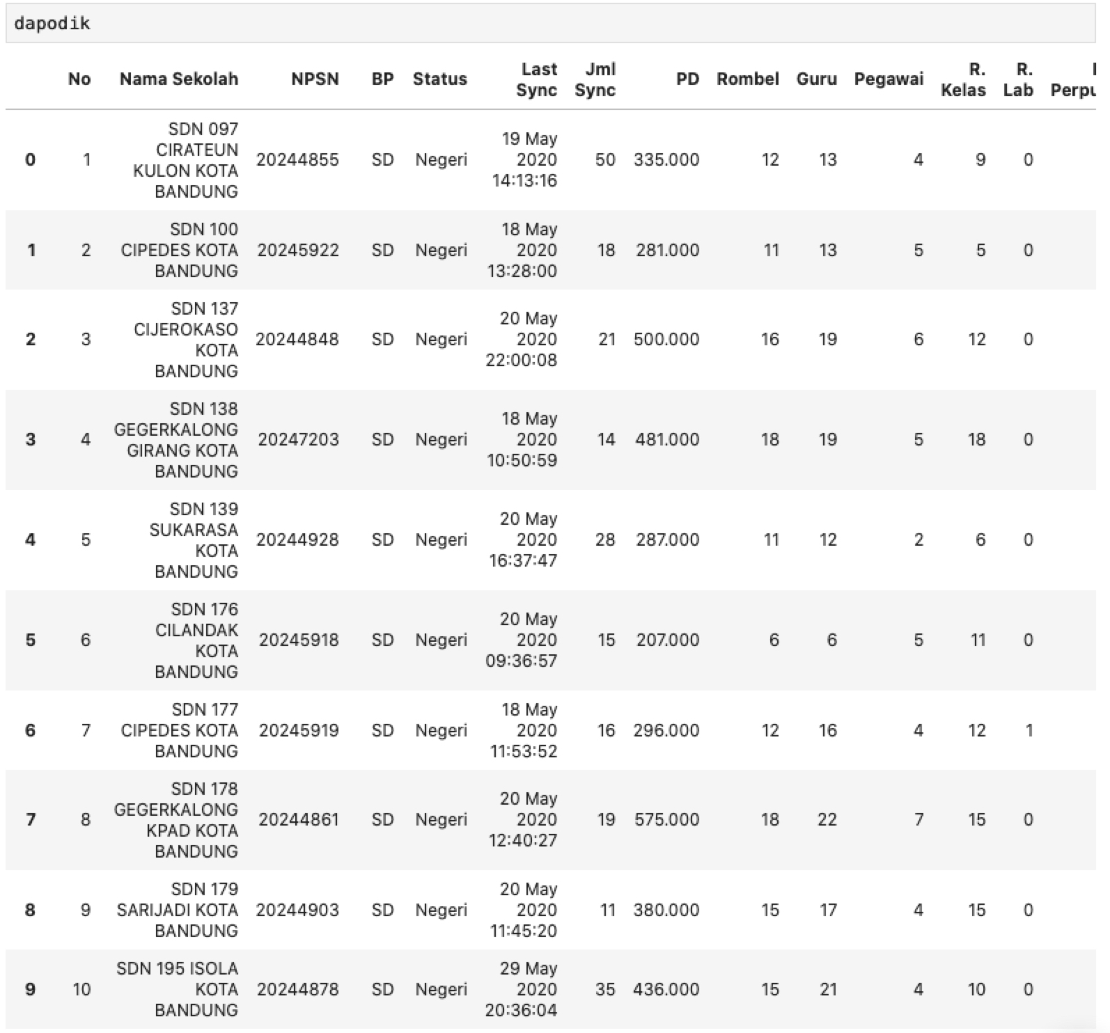Click the Last Sync column header
1110x1033 pixels.
[536, 79]
